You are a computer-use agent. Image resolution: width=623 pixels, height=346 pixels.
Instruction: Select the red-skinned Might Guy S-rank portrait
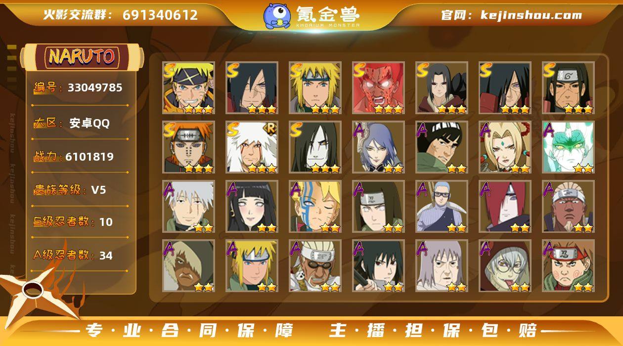[379, 88]
